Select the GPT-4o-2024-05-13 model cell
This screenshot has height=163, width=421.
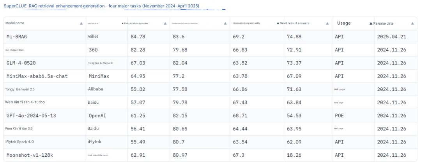tap(31, 116)
